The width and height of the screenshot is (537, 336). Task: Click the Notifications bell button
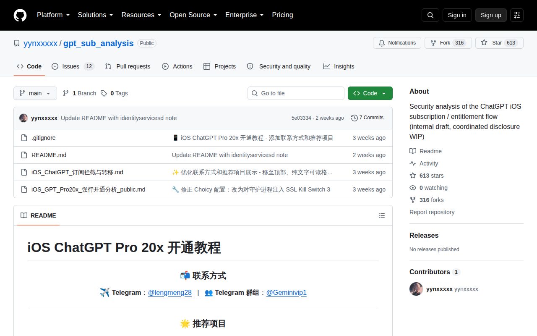coord(397,43)
